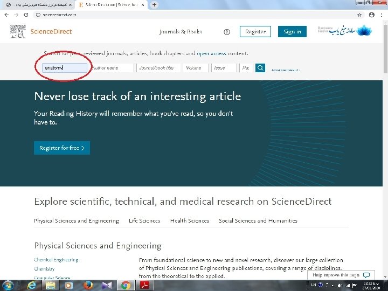Open the feedback speech bubble icon
The image size is (388, 291).
366,275
